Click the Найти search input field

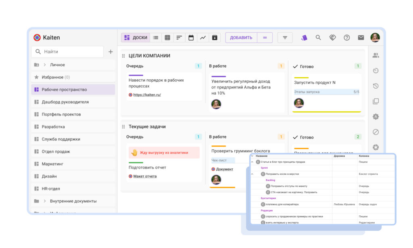click(67, 52)
